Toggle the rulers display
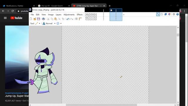Image resolution: width=188 pixels, height=106 pixels. click(80, 19)
